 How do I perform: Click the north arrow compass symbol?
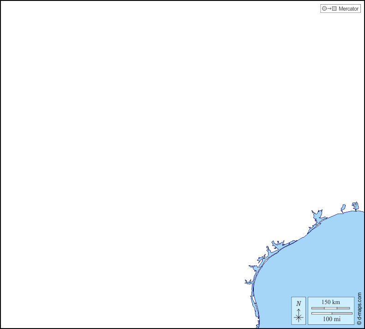(x=299, y=316)
